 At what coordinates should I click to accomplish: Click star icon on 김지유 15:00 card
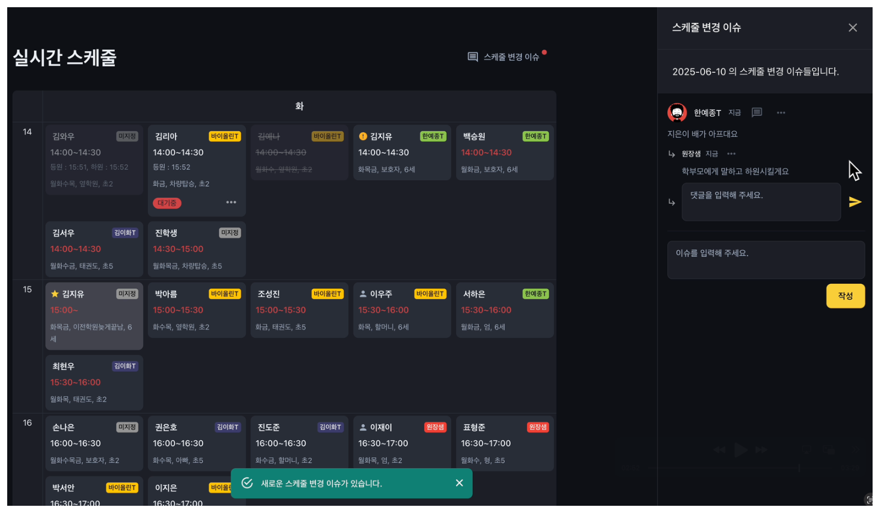coord(55,294)
